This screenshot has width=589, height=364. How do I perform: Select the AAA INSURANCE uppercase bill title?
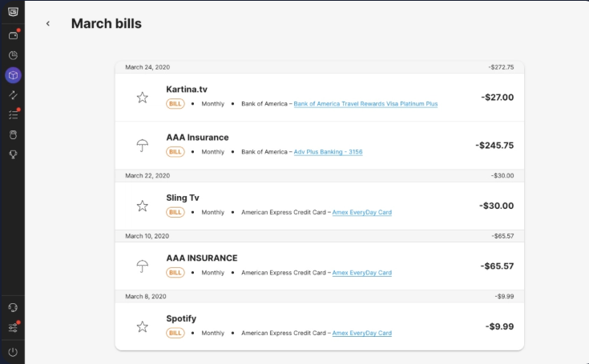(x=202, y=258)
